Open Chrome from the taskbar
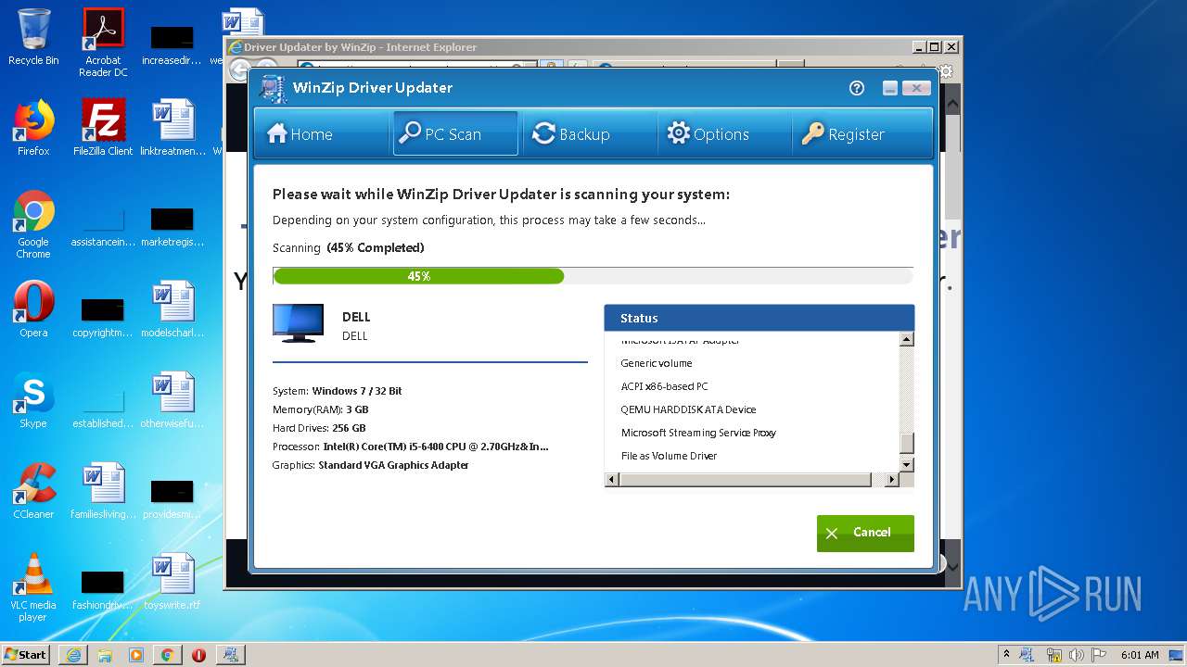Screen dimensions: 1187x667 pyautogui.click(x=167, y=655)
